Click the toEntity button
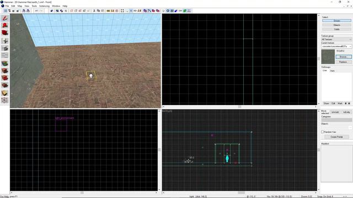The image size is (353, 198). [347, 112]
